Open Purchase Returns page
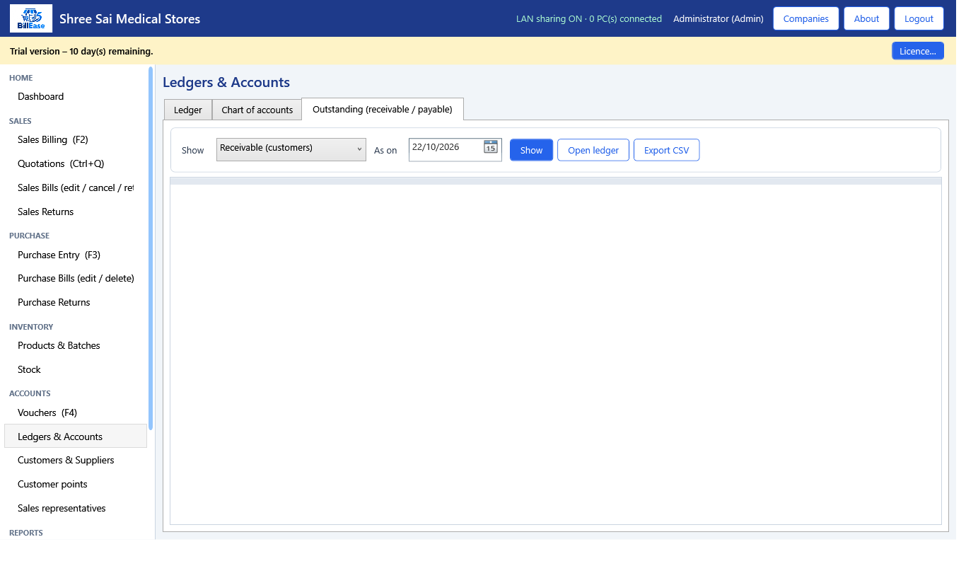The image size is (966, 566). tap(76, 302)
